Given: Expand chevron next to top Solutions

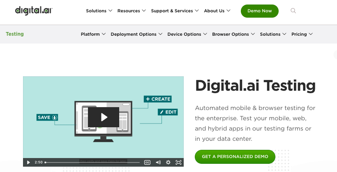Looking at the screenshot, I should (110, 11).
